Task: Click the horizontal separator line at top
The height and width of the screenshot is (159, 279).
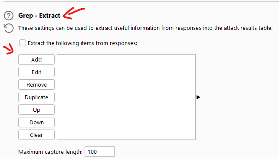Action: [141, 2]
